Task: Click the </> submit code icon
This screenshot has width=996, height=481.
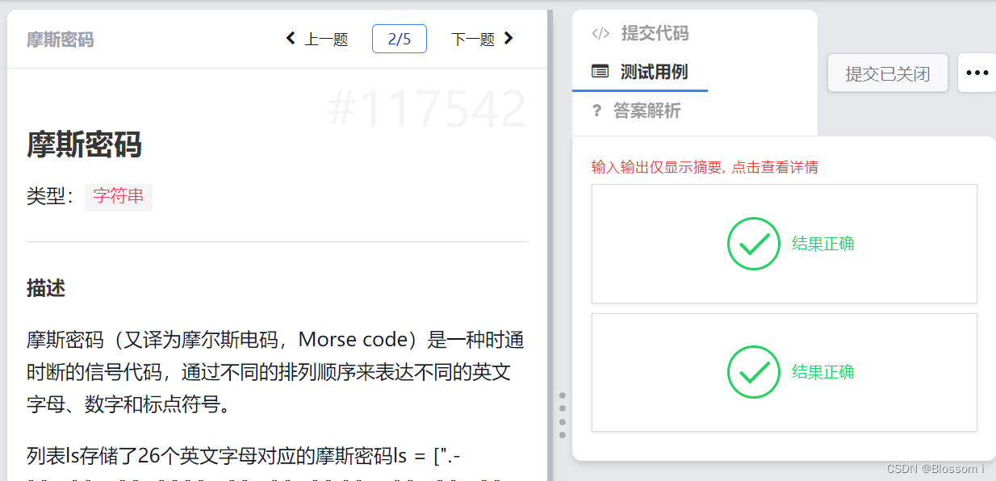Action: coord(599,33)
